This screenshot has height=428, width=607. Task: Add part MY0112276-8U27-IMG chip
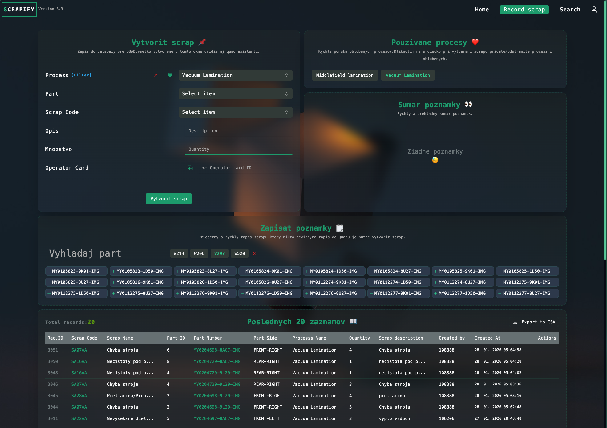click(x=334, y=293)
